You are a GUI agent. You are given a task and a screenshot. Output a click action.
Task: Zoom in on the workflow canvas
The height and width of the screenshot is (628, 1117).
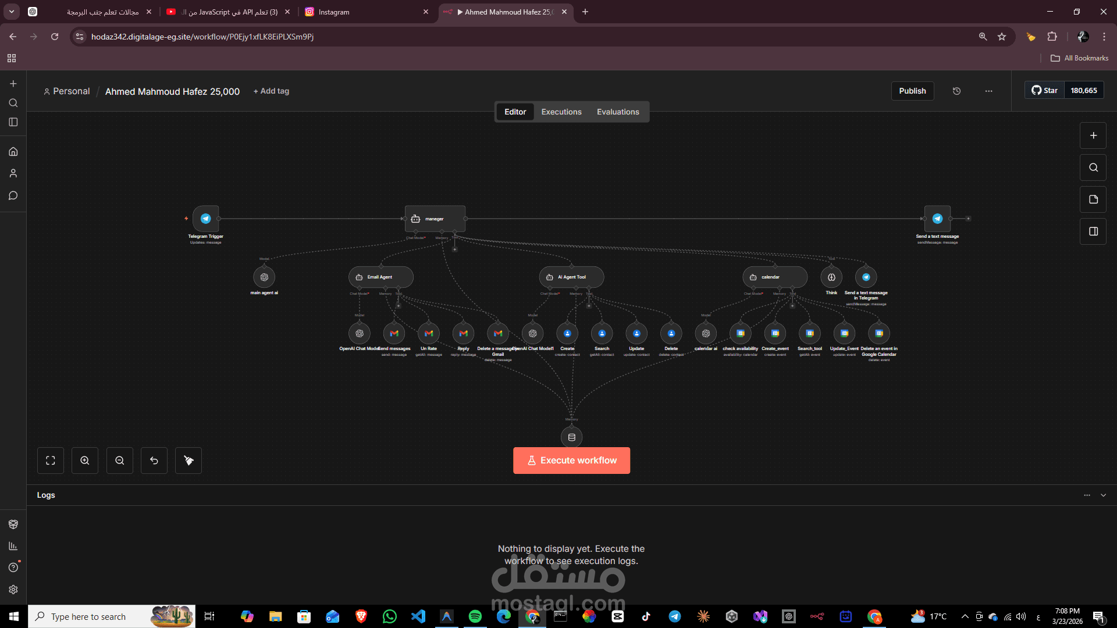point(85,461)
